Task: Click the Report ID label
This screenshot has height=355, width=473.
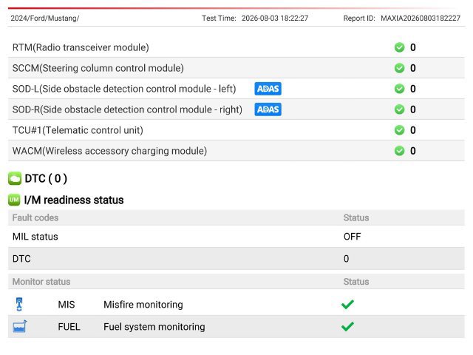Action: pos(359,18)
